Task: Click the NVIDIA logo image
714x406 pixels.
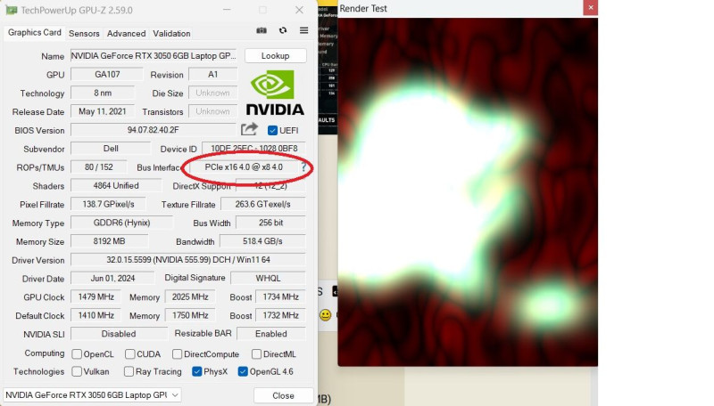Action: tap(275, 93)
